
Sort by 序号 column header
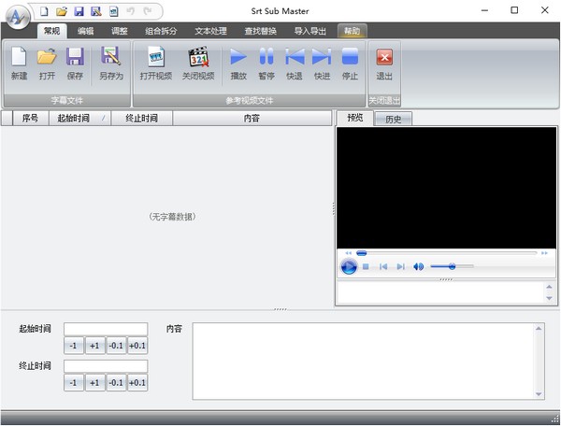coord(31,118)
